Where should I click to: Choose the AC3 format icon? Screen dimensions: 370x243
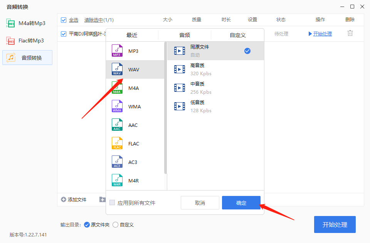point(117,162)
